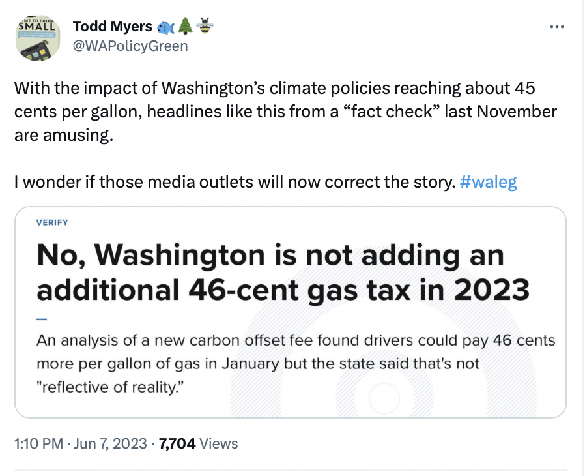Click the Jun 7, 2023 date
Image resolution: width=585 pixels, height=476 pixels.
click(x=111, y=444)
